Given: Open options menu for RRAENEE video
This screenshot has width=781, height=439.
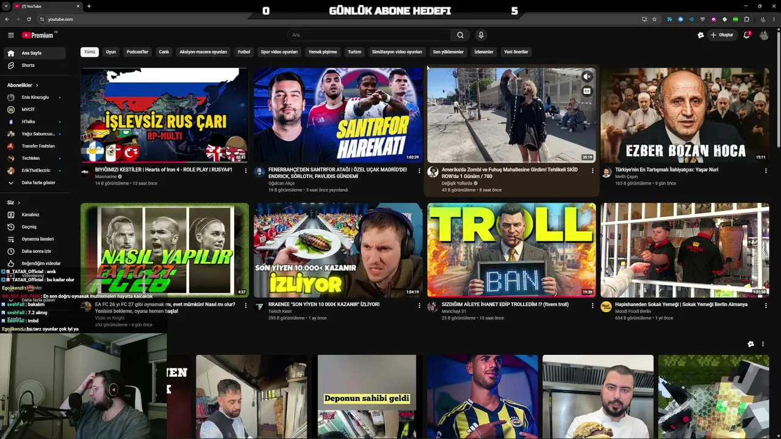Looking at the screenshot, I should [x=419, y=305].
